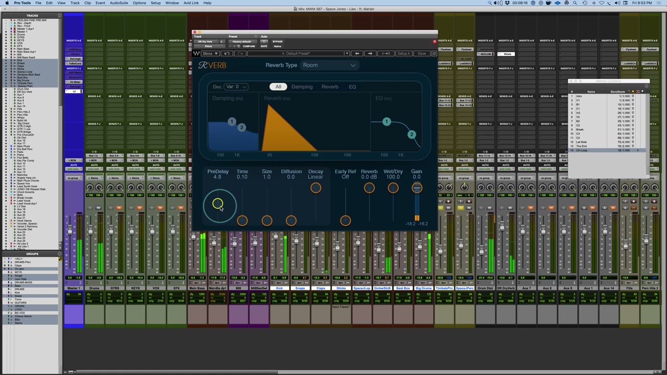Toggle automation SAFE in plugin header
The image size is (667, 375).
click(x=264, y=46)
